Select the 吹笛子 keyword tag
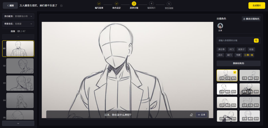 [x=241, y=49]
